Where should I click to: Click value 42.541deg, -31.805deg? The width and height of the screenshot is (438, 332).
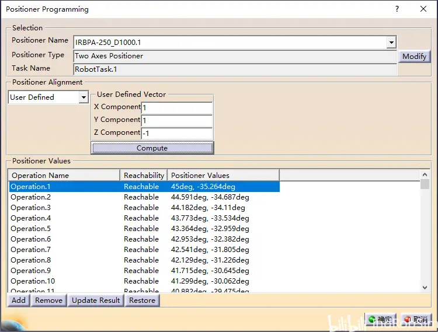pyautogui.click(x=210, y=249)
